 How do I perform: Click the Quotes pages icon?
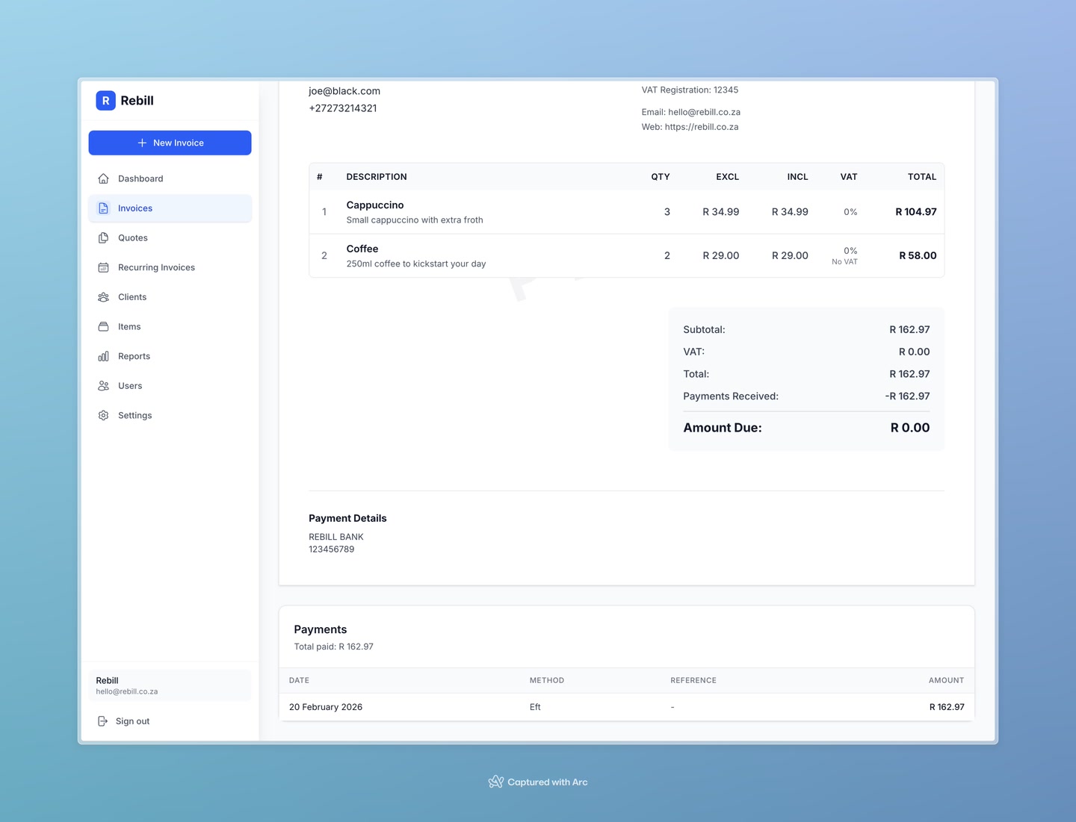click(x=103, y=237)
